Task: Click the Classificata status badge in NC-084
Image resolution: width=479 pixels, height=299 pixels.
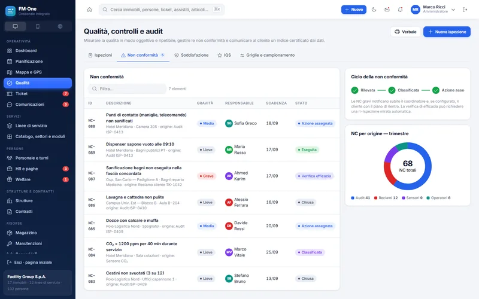Action: click(310, 252)
